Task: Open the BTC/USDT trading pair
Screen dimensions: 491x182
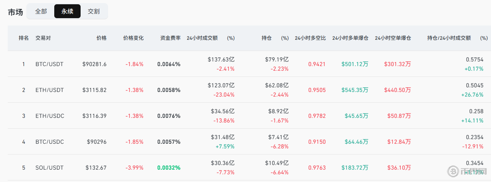Action: click(x=49, y=64)
